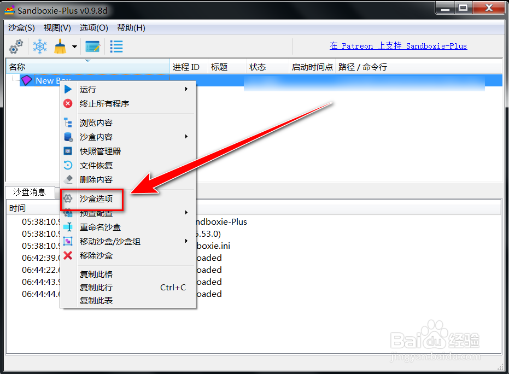
Task: Select the broom cleanup icon in the toolbar
Action: [x=59, y=46]
